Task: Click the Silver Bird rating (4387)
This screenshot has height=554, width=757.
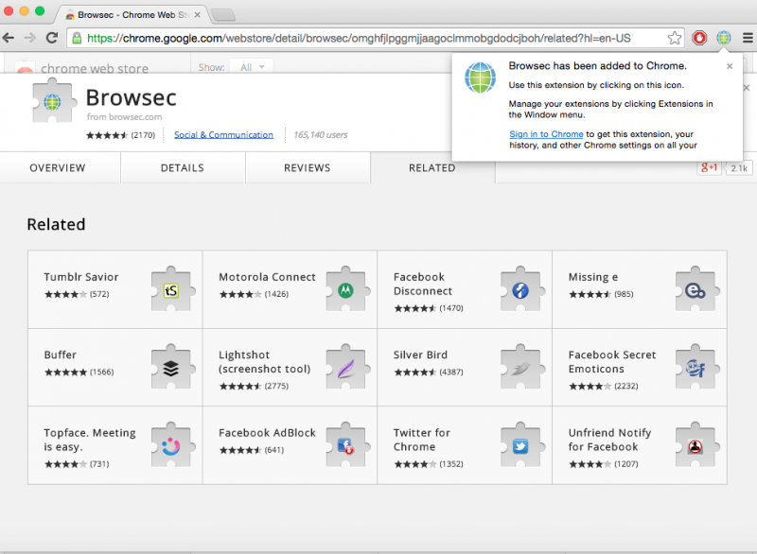Action: [429, 372]
